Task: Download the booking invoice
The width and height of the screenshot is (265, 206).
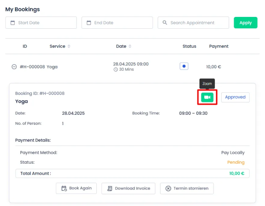Action: click(x=128, y=188)
